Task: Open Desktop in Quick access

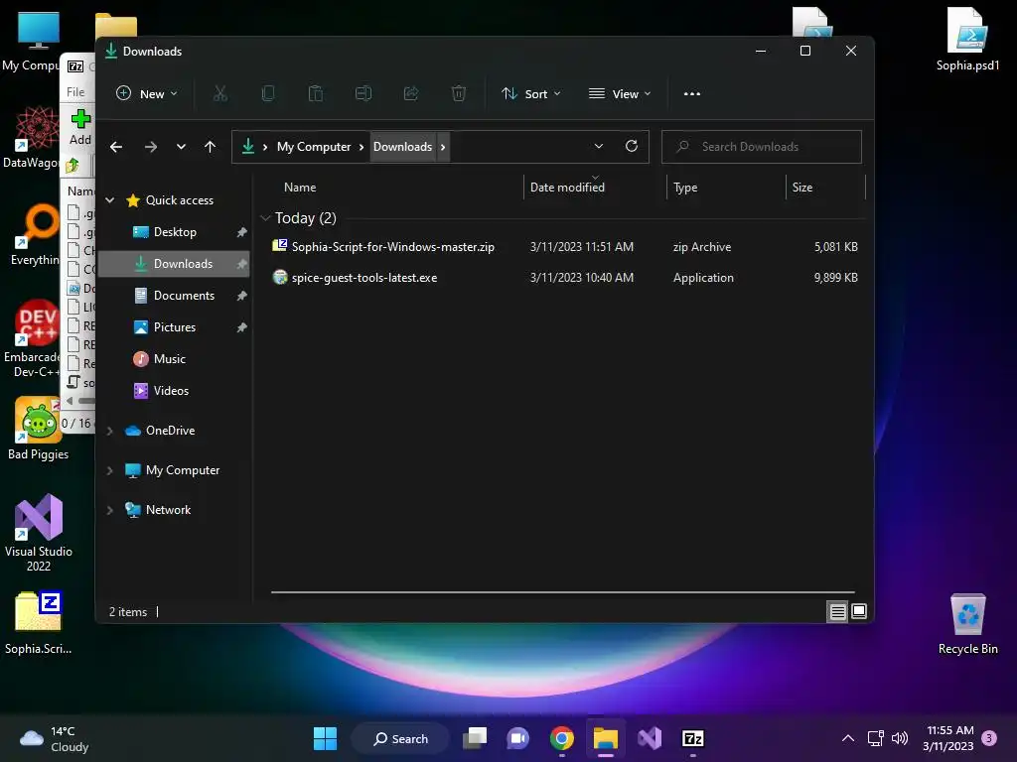Action: (175, 232)
